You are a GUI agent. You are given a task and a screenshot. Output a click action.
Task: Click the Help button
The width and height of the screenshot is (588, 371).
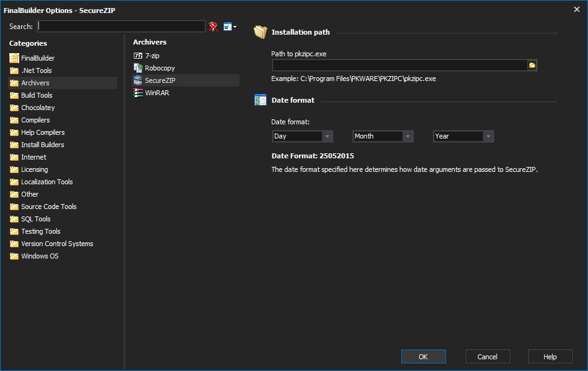tap(550, 356)
